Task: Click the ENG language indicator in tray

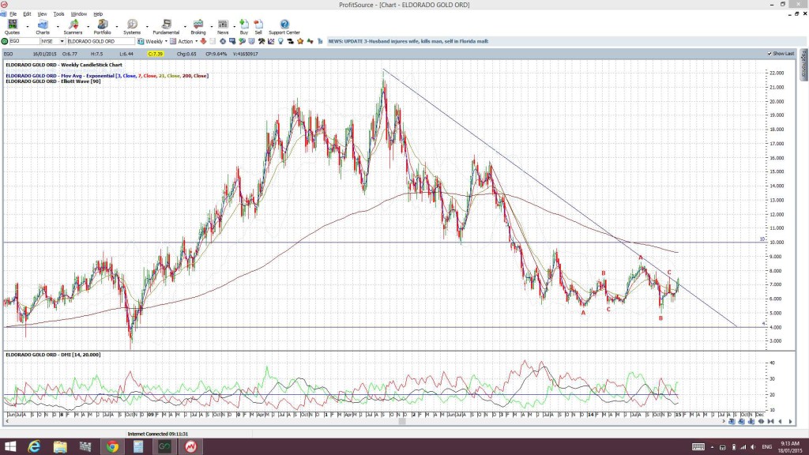Action: click(x=766, y=447)
